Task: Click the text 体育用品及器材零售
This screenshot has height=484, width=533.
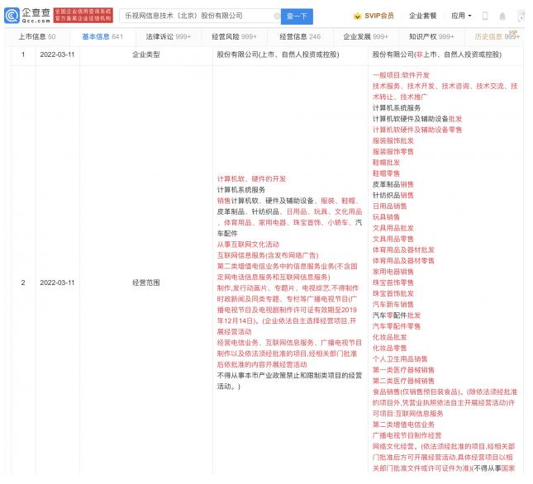Action: 403,261
